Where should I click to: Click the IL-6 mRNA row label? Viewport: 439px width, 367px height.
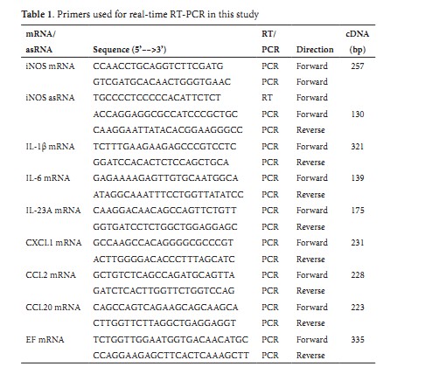pos(48,178)
